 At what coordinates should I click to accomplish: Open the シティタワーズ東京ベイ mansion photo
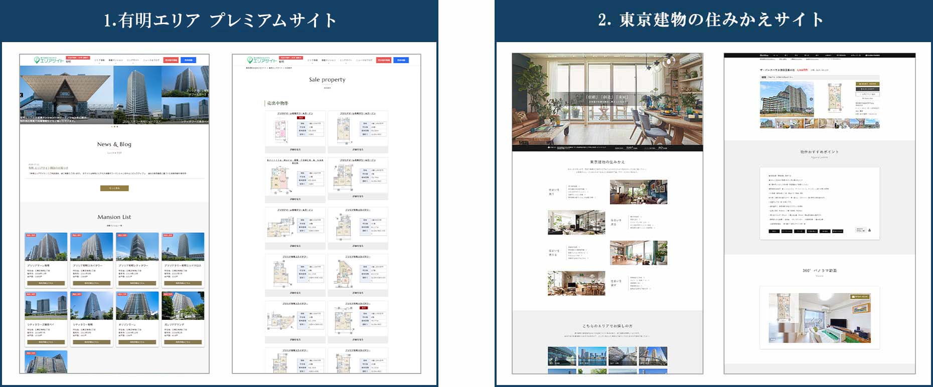click(46, 306)
